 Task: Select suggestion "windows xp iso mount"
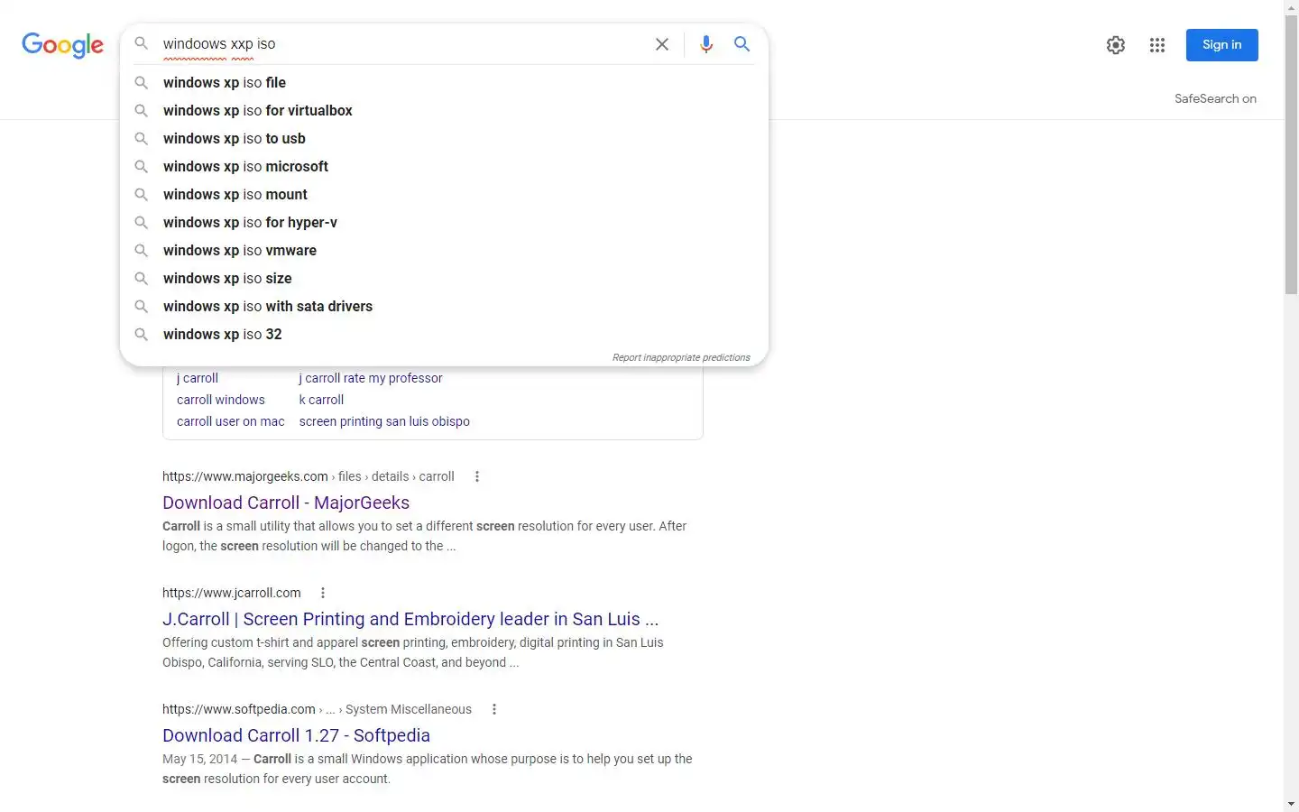444,194
